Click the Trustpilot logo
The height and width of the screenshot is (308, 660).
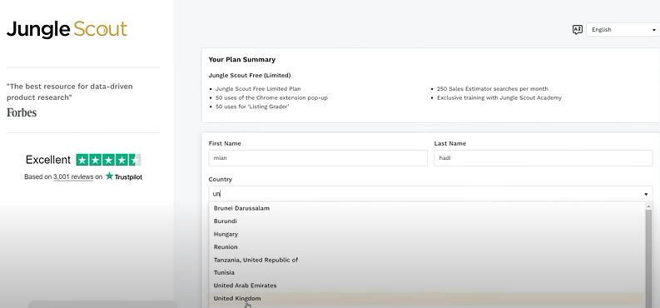[x=124, y=176]
